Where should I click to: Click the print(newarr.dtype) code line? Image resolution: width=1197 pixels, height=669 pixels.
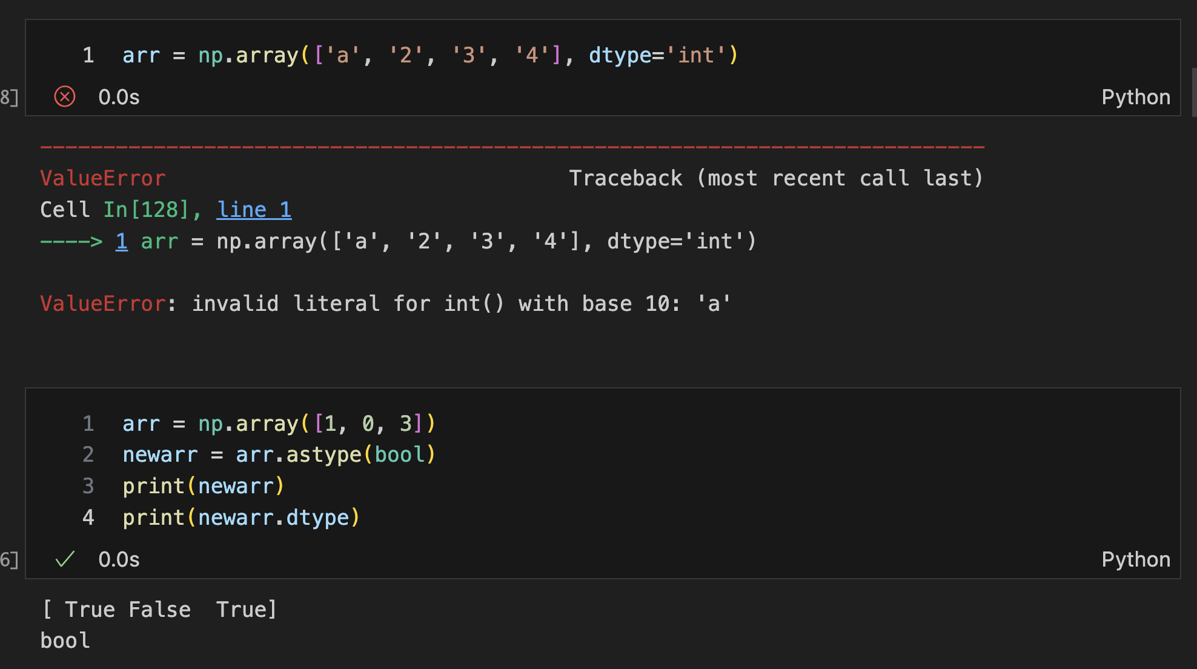pos(240,518)
